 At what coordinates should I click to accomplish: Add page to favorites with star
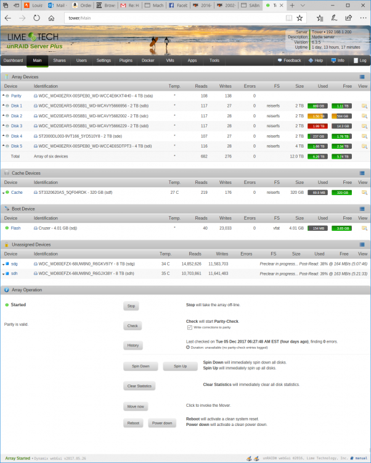(x=300, y=18)
